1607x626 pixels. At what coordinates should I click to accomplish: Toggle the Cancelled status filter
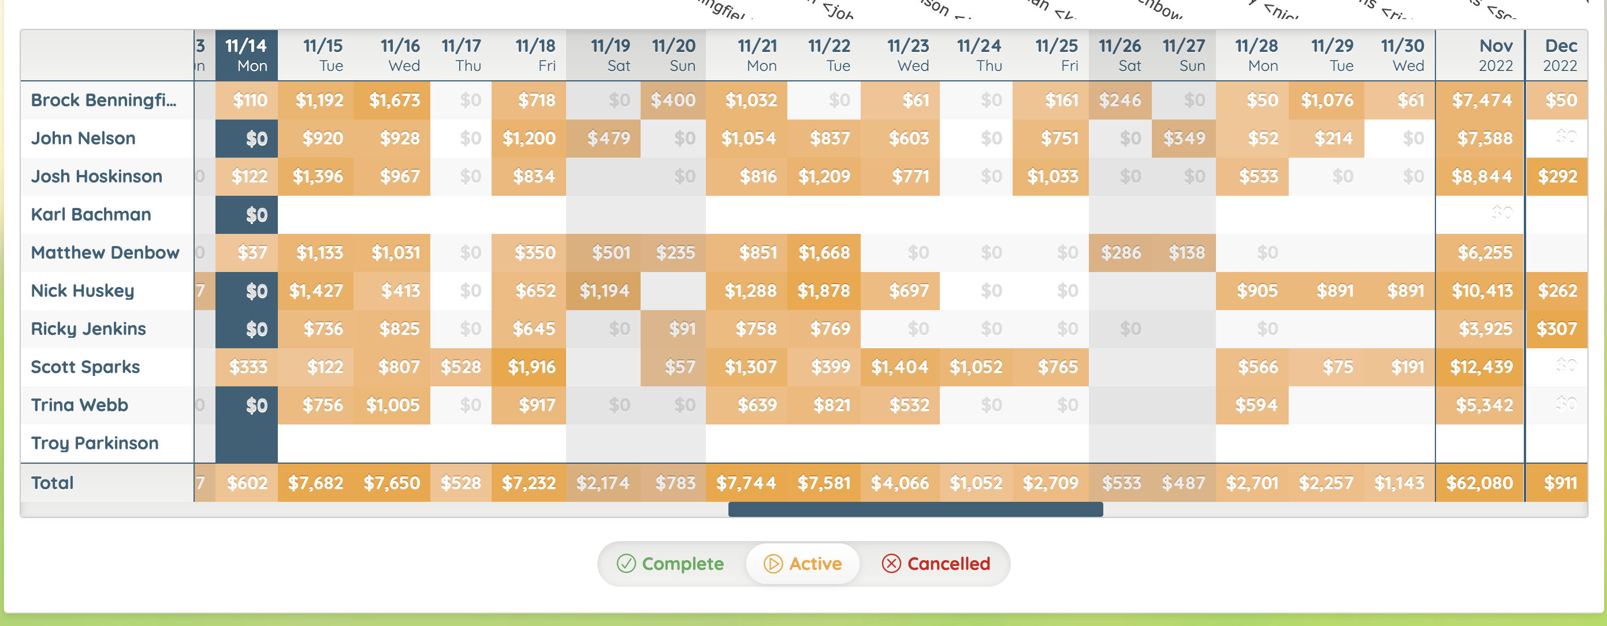coord(936,564)
